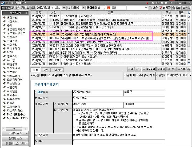Click the news list vertical scrollbar thumb
The image size is (192, 148).
(189, 34)
